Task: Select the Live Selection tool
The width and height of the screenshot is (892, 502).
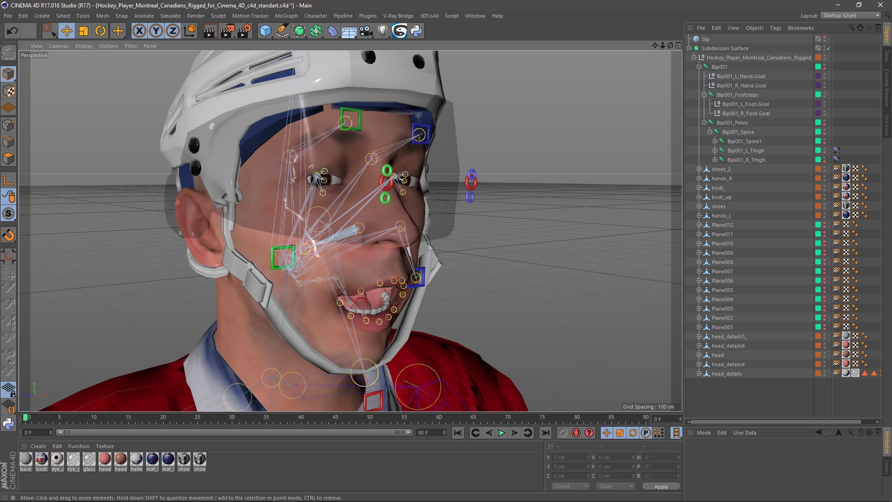Action: pyautogui.click(x=49, y=31)
